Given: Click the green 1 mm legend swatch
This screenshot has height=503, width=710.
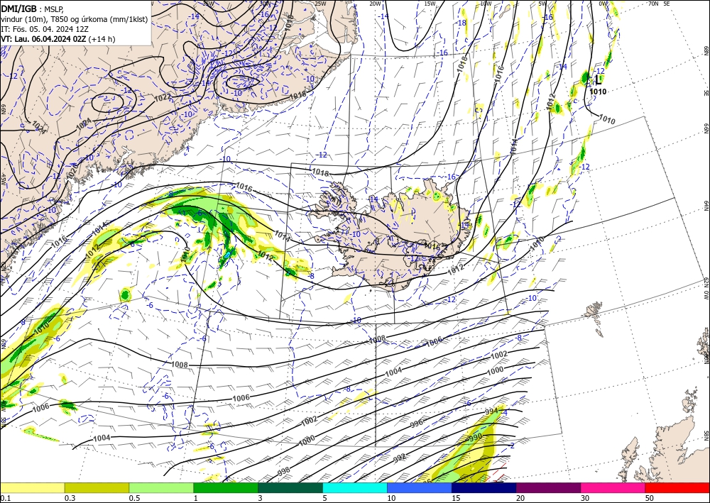Looking at the screenshot, I should (226, 487).
